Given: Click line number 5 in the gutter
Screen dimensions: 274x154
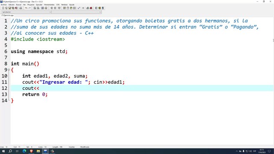Looking at the screenshot, I should coord(6,45).
